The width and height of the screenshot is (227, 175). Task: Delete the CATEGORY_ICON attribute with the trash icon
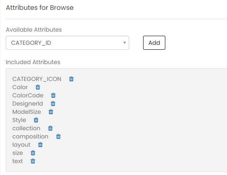coord(72,79)
